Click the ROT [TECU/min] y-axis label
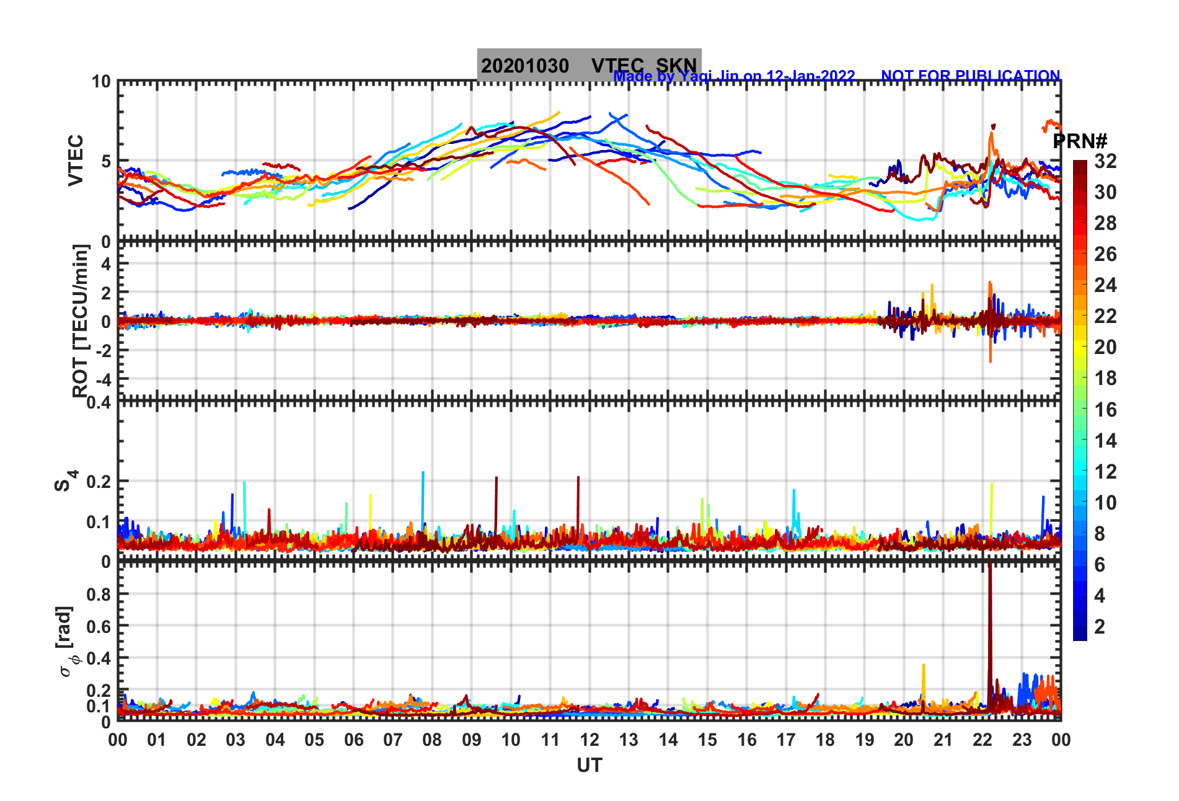 (81, 321)
